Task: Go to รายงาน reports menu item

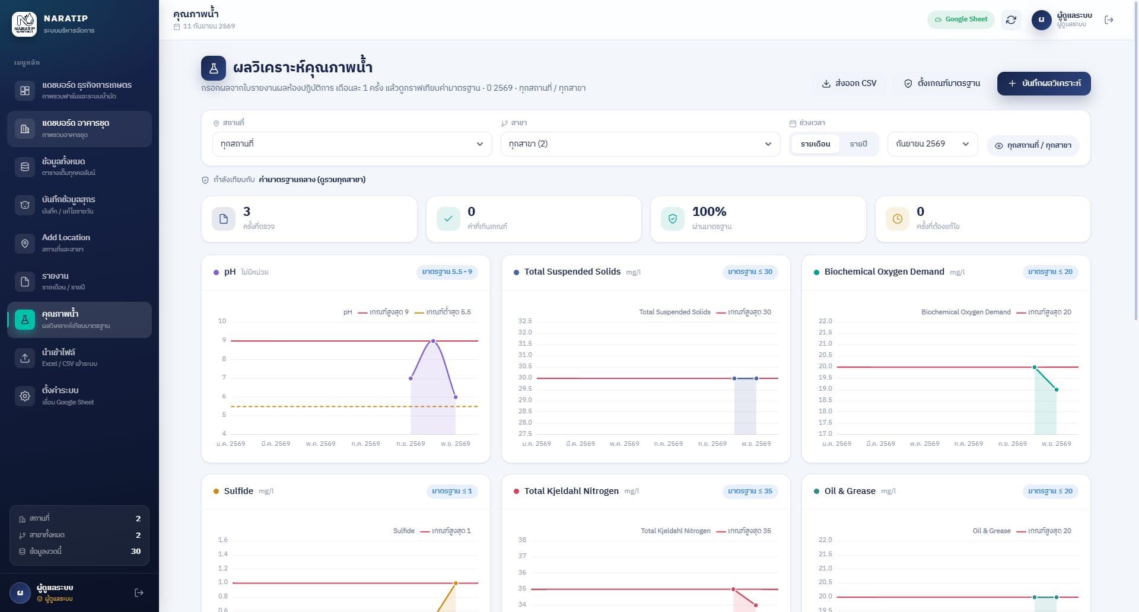Action: pos(79,281)
